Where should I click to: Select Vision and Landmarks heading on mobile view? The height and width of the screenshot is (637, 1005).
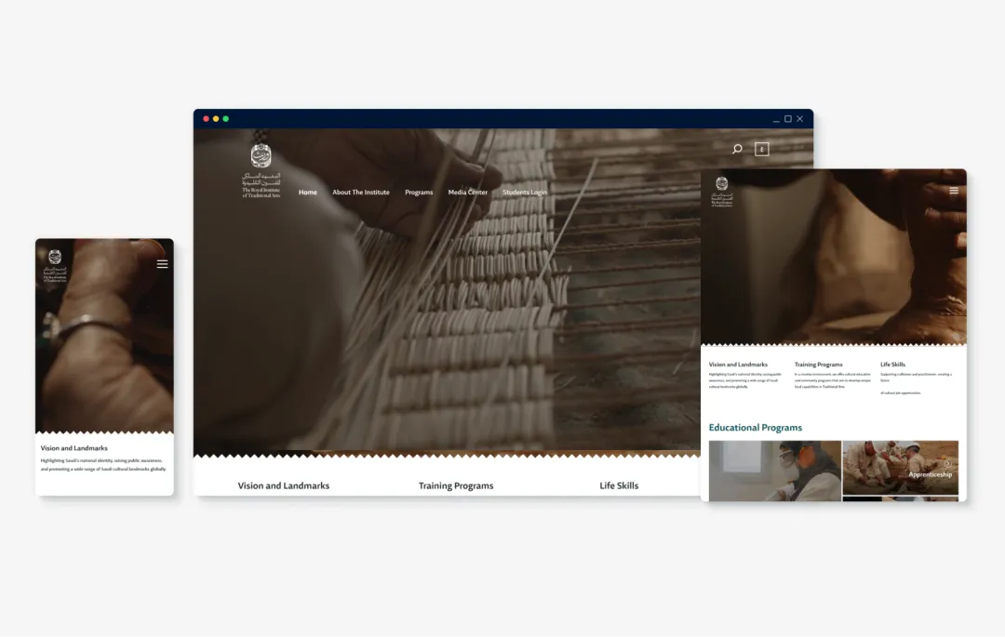pyautogui.click(x=74, y=448)
